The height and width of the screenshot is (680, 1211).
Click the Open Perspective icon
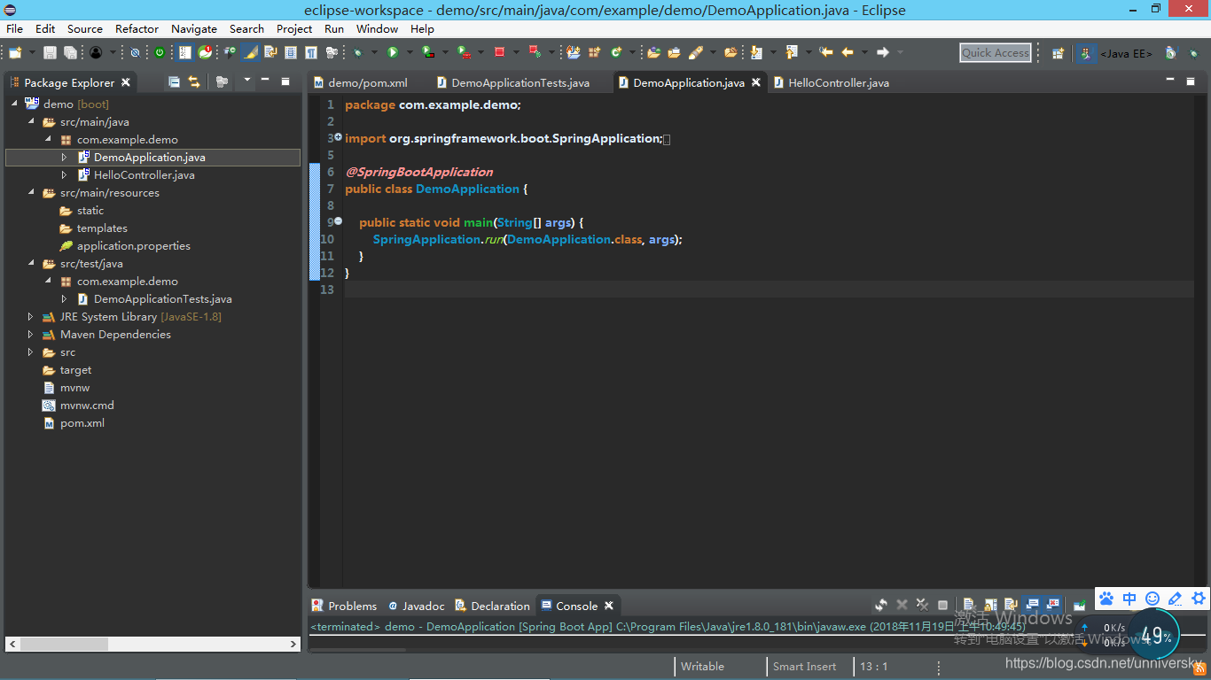pyautogui.click(x=1058, y=53)
